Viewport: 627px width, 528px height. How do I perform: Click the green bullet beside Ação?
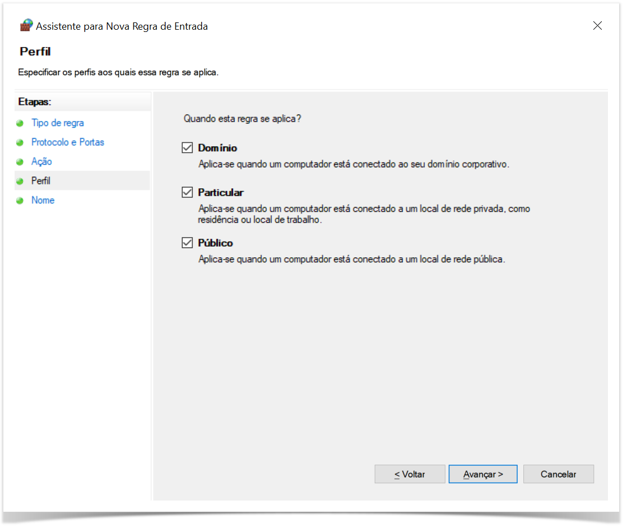click(x=20, y=162)
